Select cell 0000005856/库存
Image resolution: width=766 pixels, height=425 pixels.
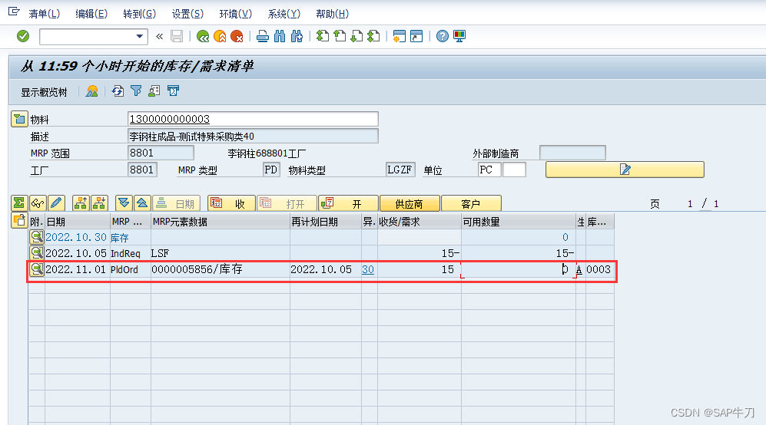click(x=221, y=269)
